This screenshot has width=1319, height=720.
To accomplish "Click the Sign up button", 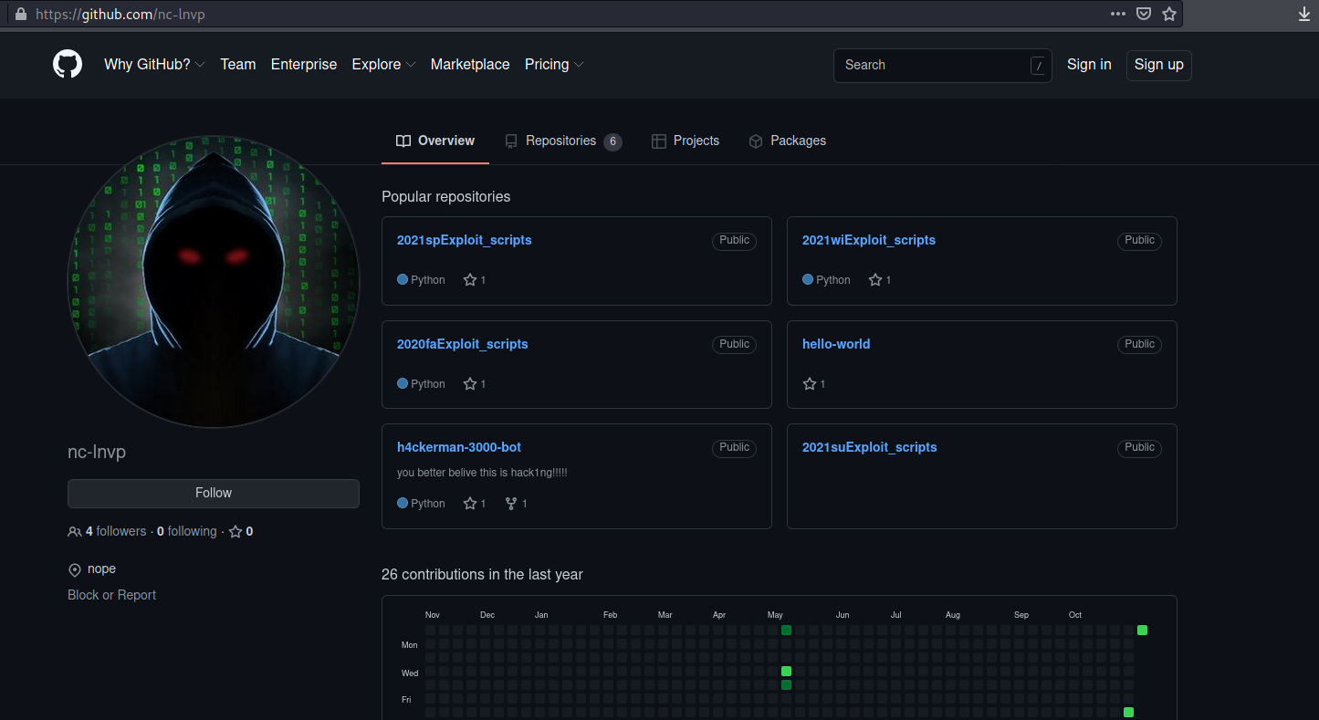I will (x=1159, y=65).
